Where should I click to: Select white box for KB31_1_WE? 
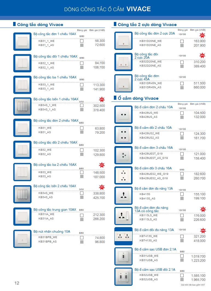pyautogui.click(x=82, y=41)
